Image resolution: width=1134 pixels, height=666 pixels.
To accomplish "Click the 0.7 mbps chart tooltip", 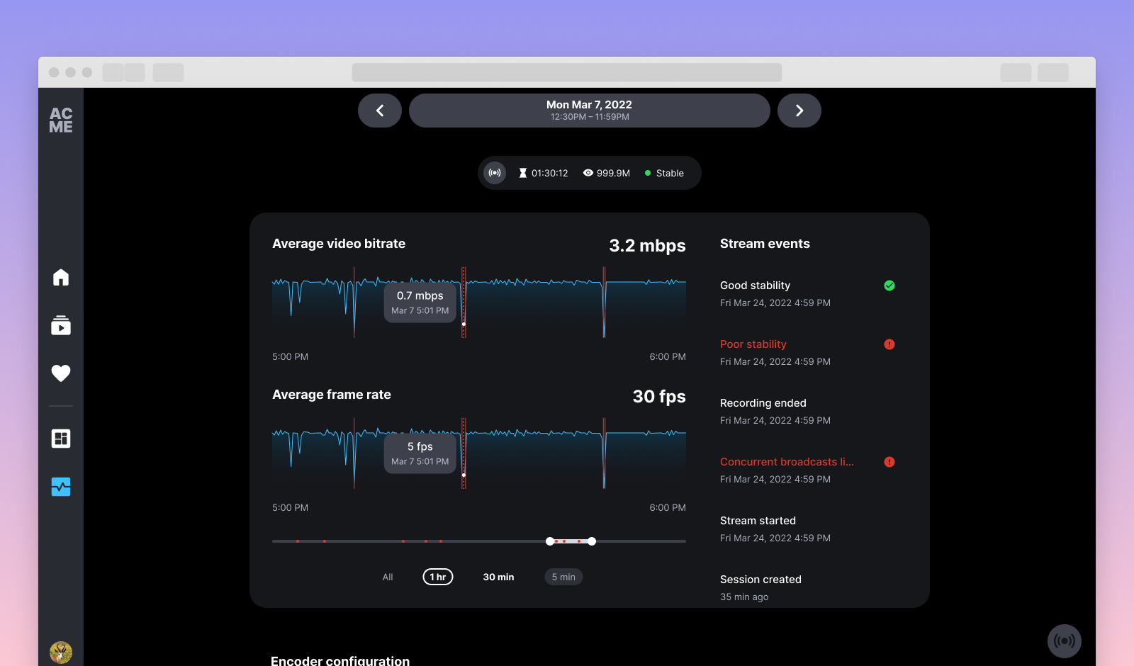I will [x=420, y=303].
